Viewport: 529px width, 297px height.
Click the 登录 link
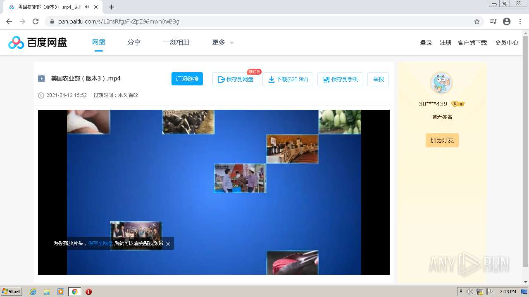tap(426, 42)
